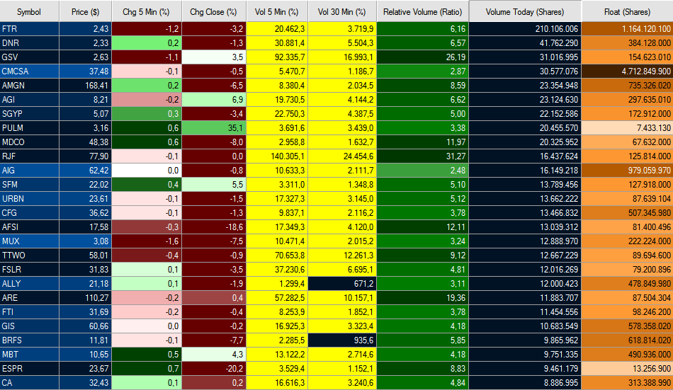Select the SFM symbol cell
This screenshot has height=390, width=673.
point(30,185)
